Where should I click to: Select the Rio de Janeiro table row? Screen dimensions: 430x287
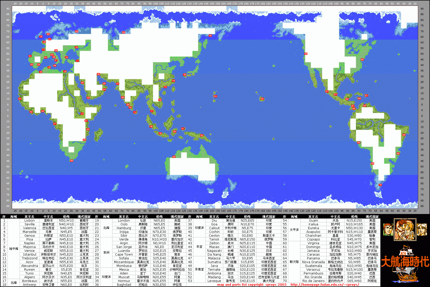(313, 281)
